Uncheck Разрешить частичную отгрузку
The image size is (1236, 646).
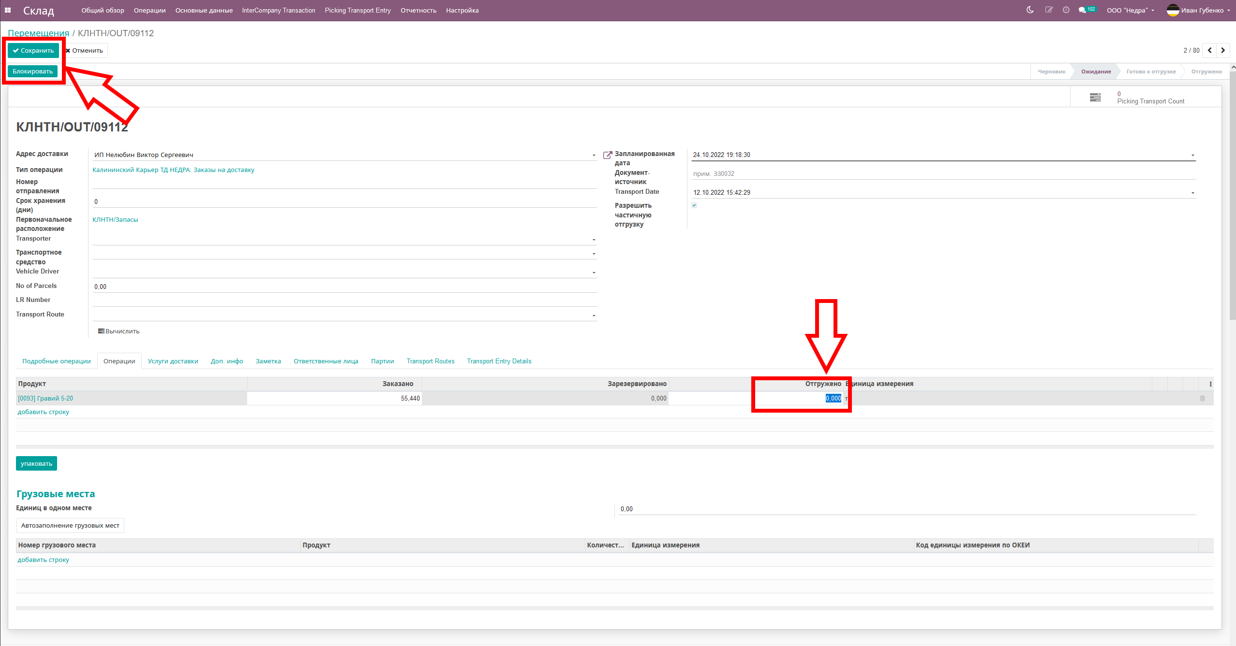(x=695, y=205)
